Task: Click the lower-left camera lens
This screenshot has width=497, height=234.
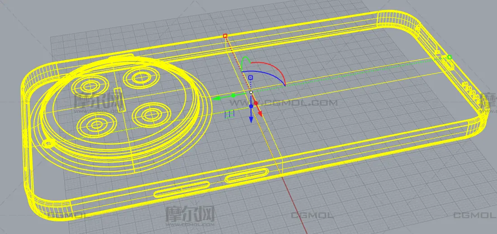Action: pos(97,122)
